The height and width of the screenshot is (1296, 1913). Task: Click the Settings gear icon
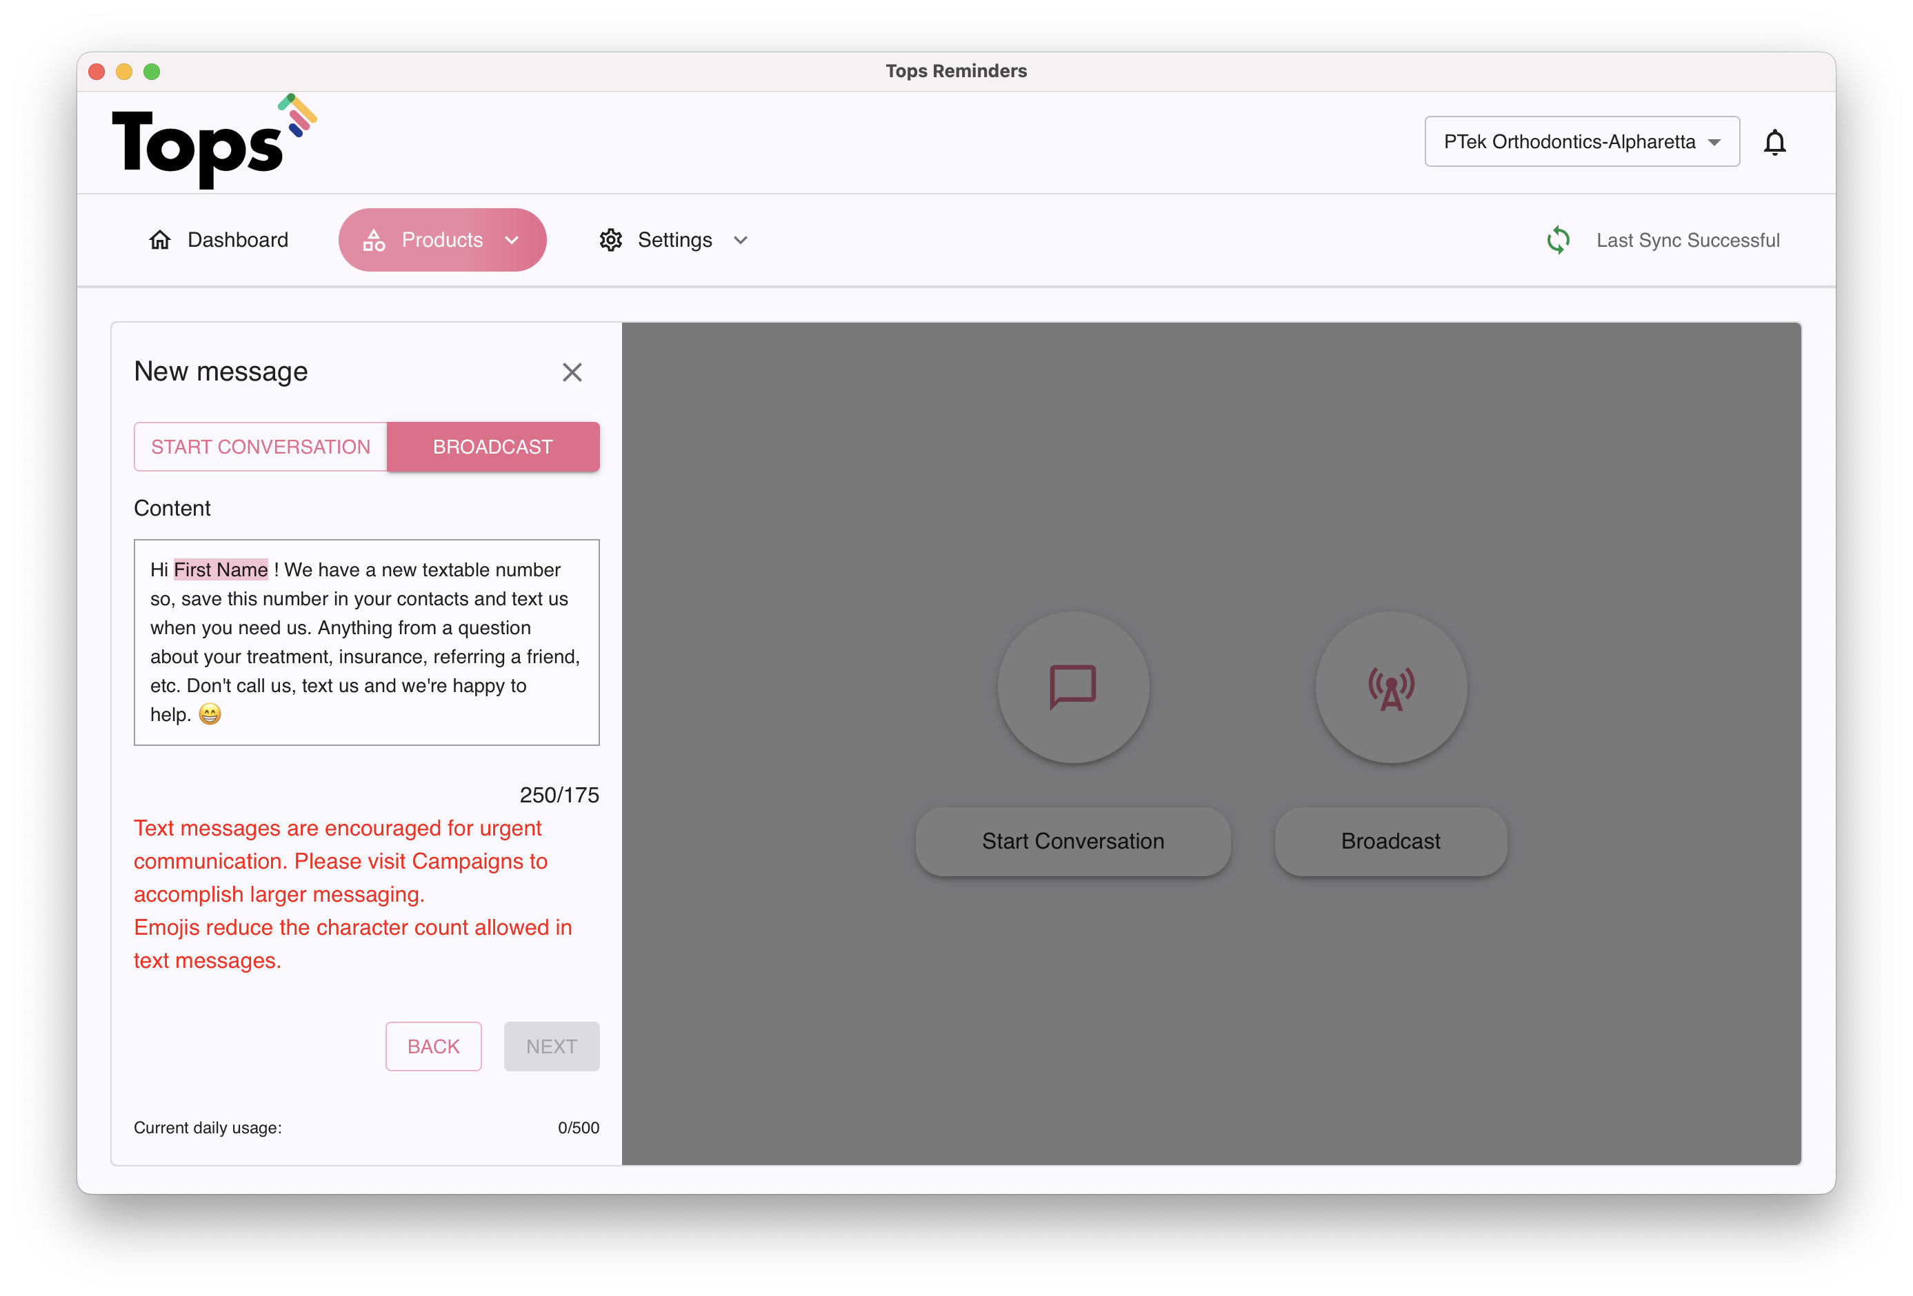pyautogui.click(x=611, y=241)
